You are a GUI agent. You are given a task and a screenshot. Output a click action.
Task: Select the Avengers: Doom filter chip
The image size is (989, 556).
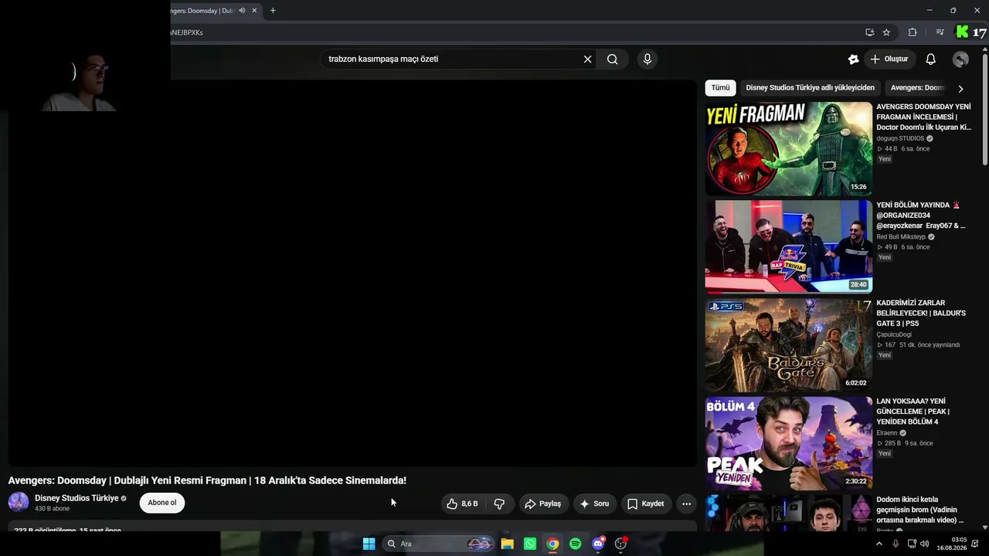tap(916, 88)
